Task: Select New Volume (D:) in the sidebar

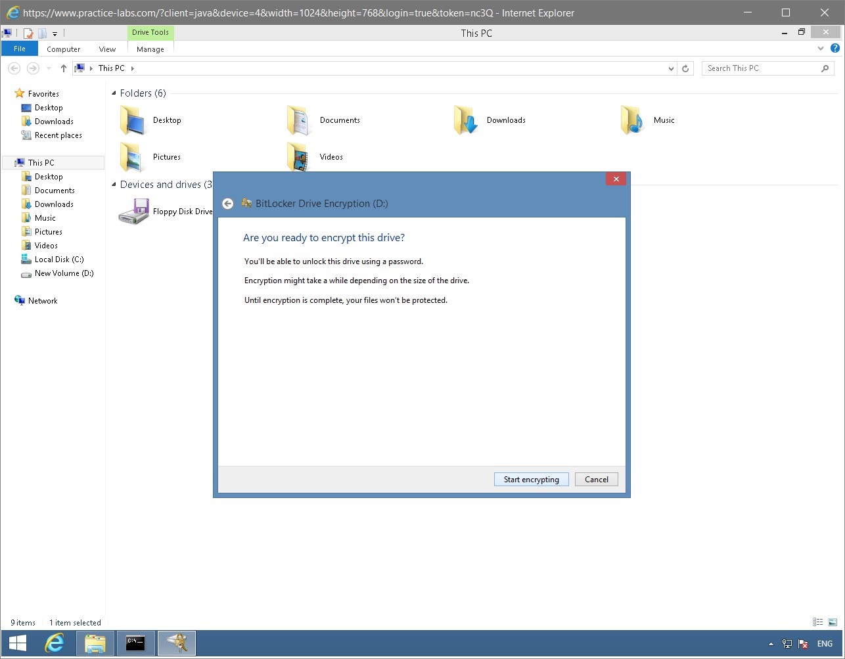Action: pos(64,273)
